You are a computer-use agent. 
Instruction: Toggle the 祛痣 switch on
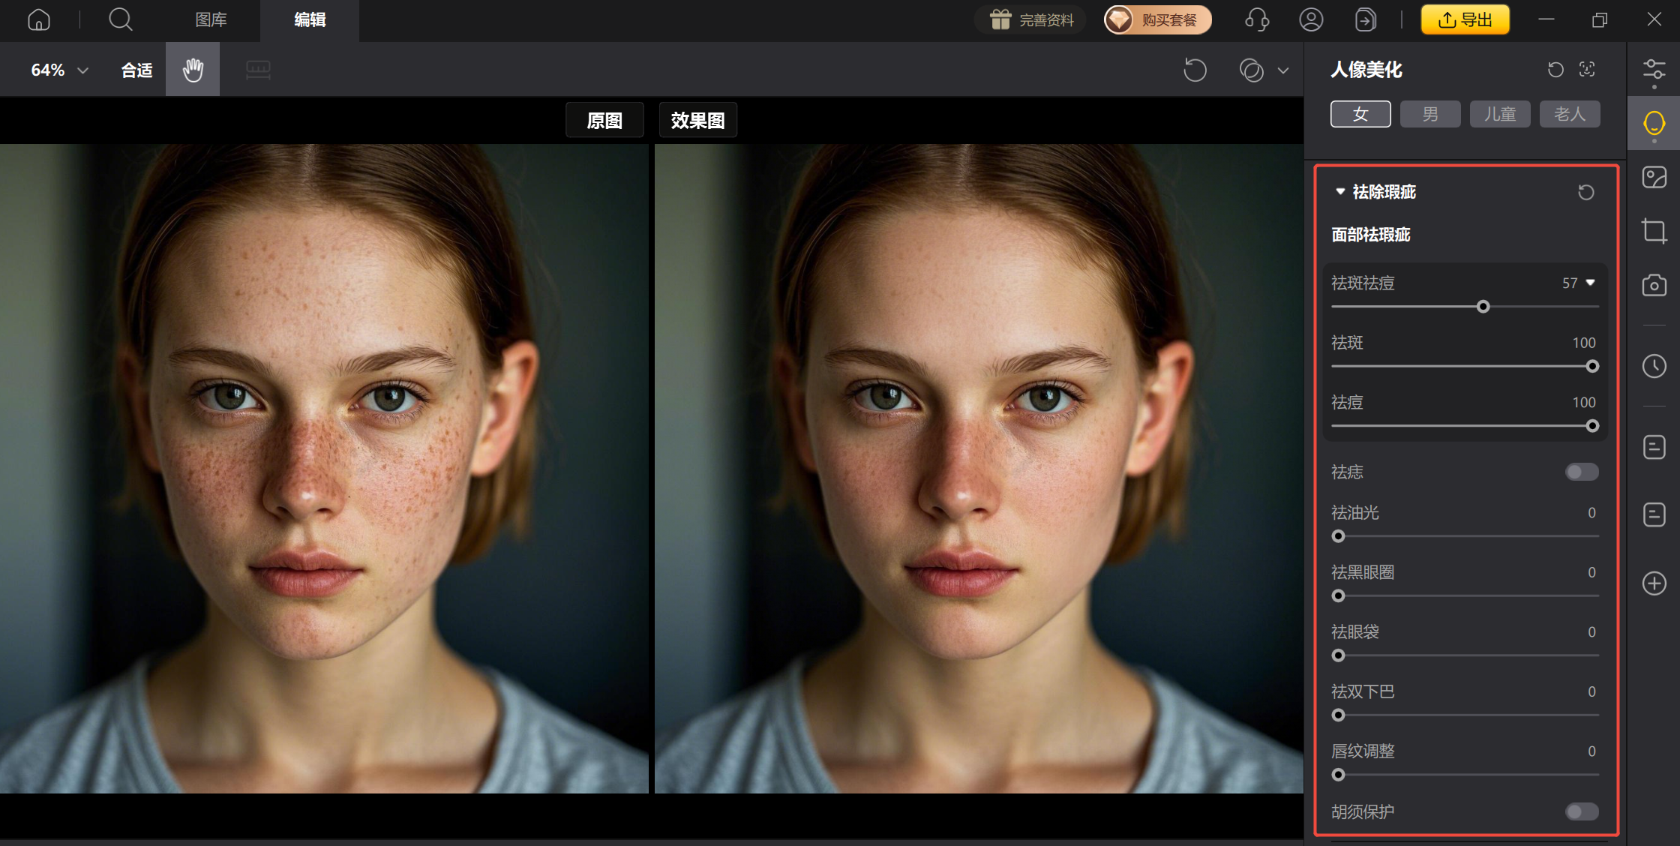(1582, 472)
